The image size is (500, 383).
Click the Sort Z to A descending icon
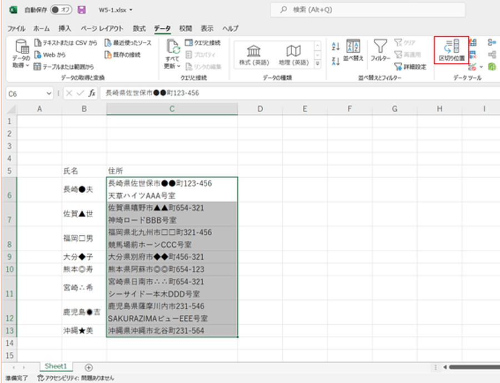coord(336,61)
